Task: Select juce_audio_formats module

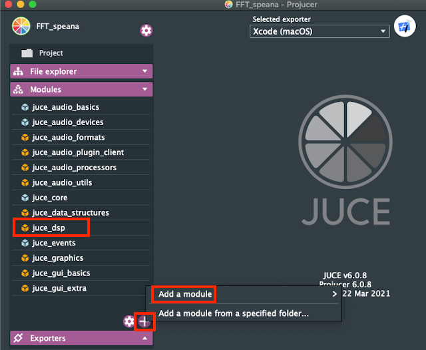Action: (81, 137)
